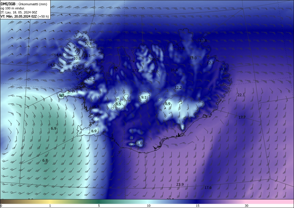294x208 pixels.
Task: Click the line "VT: Mán. 20.05.2024 02Z (+50 h)"
Action: click(25, 16)
